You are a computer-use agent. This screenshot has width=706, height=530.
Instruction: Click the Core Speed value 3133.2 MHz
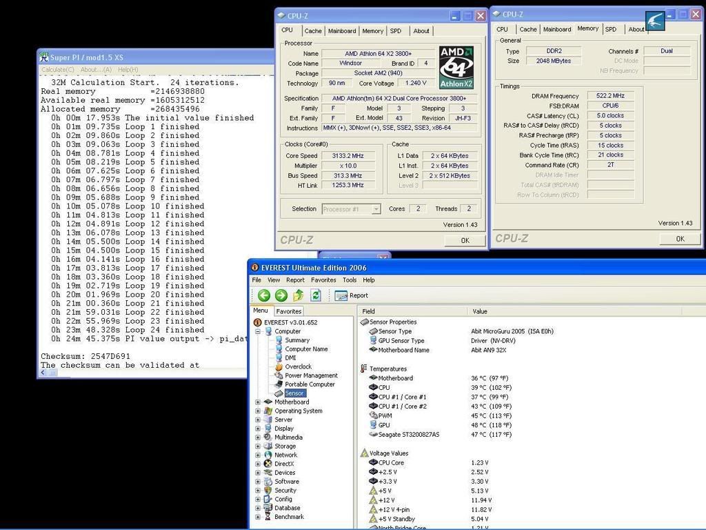pyautogui.click(x=347, y=156)
